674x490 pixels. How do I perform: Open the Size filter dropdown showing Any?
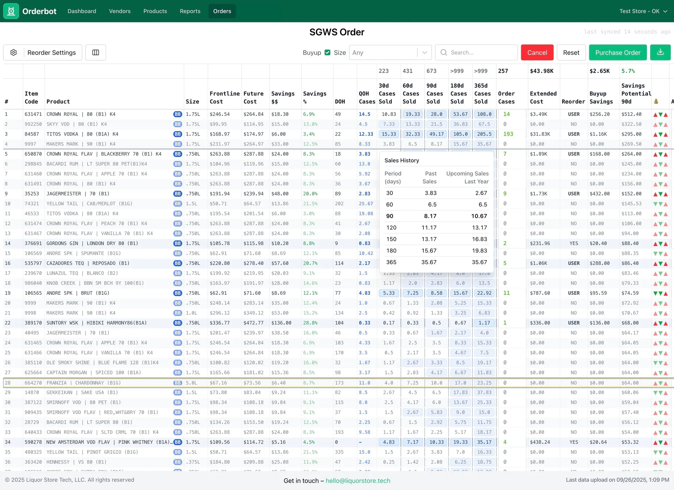point(390,52)
